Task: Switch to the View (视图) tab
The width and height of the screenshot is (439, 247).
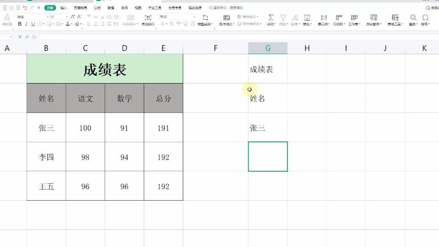Action: [138, 8]
